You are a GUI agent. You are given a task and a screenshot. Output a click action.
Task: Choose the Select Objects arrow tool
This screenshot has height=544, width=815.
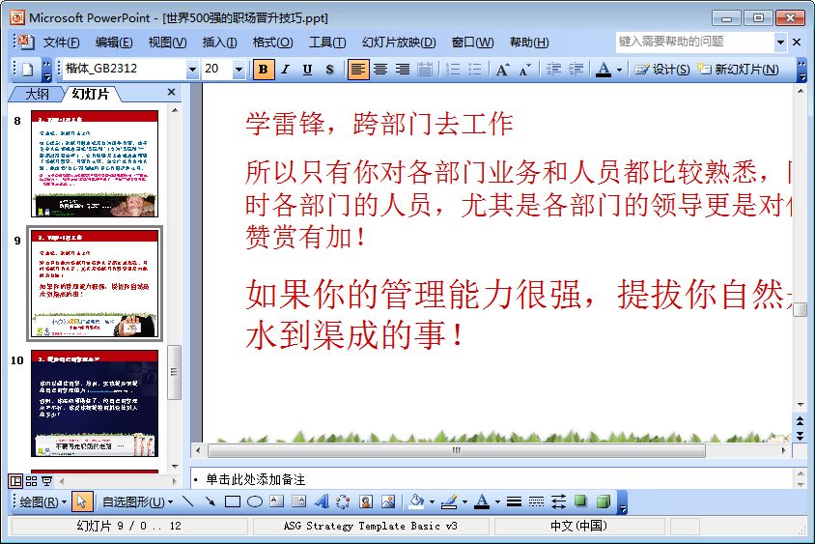81,501
